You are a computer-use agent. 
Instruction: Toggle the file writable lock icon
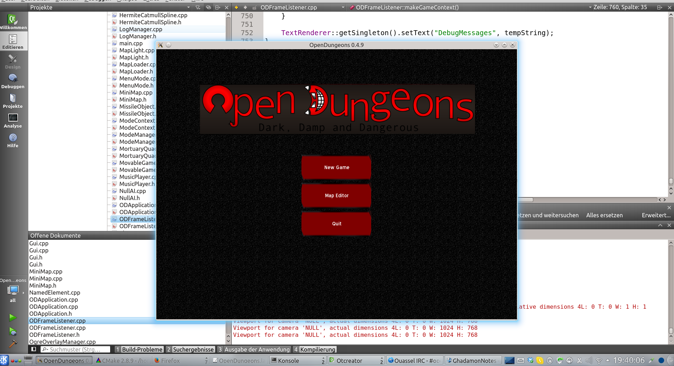click(x=254, y=7)
